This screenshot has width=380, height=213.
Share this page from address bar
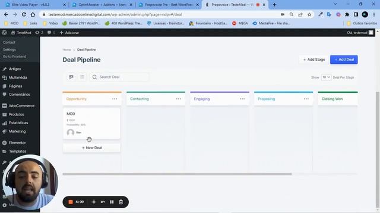[300, 14]
